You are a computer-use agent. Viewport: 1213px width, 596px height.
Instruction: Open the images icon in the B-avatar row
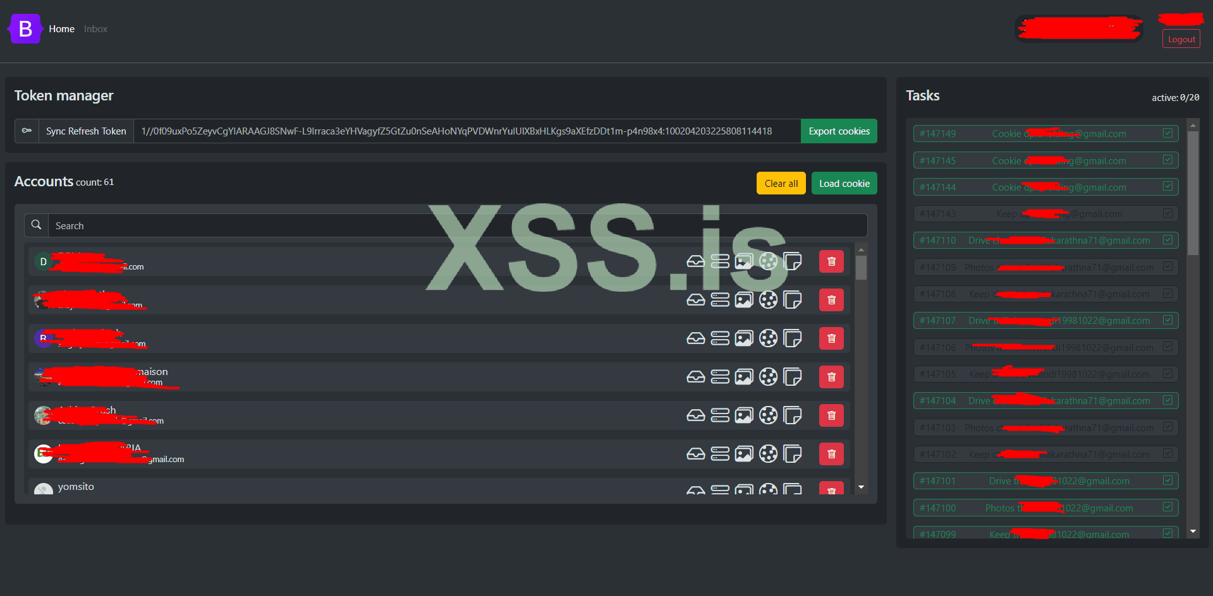744,338
